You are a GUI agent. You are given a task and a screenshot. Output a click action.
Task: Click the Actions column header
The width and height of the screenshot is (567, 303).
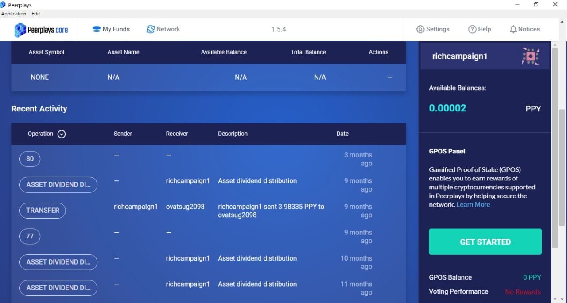(378, 52)
